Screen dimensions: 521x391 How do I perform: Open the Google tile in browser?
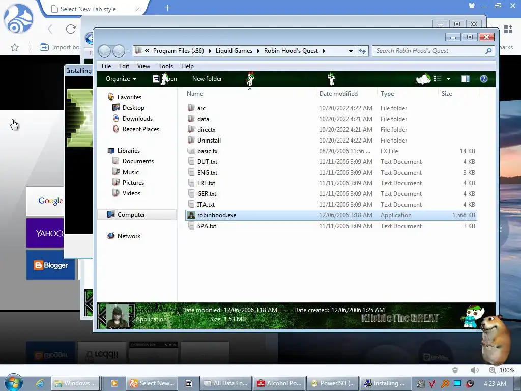click(x=45, y=201)
